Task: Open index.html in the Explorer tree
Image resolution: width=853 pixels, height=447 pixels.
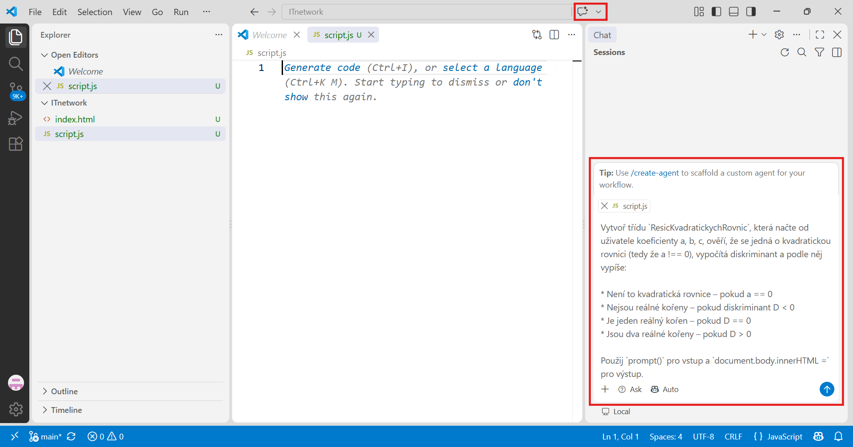Action: tap(130, 119)
